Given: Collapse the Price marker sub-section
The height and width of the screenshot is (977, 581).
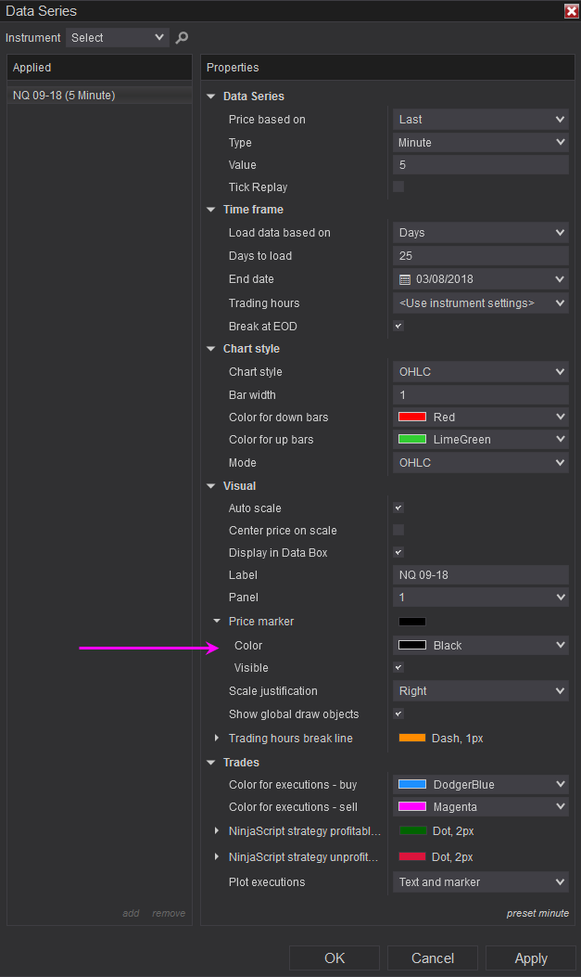Looking at the screenshot, I should (217, 622).
